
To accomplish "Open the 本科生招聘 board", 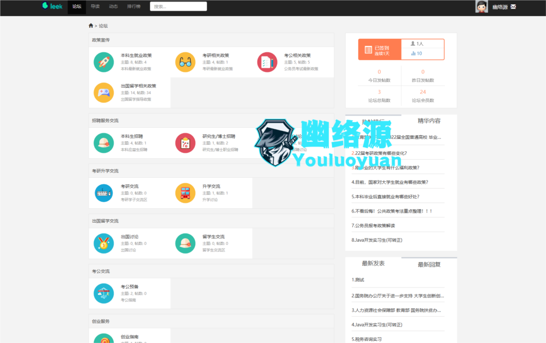I will [132, 136].
